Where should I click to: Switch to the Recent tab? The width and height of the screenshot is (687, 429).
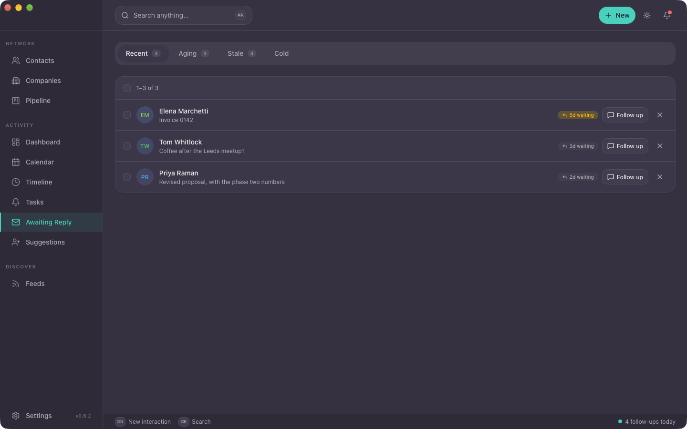(x=143, y=53)
